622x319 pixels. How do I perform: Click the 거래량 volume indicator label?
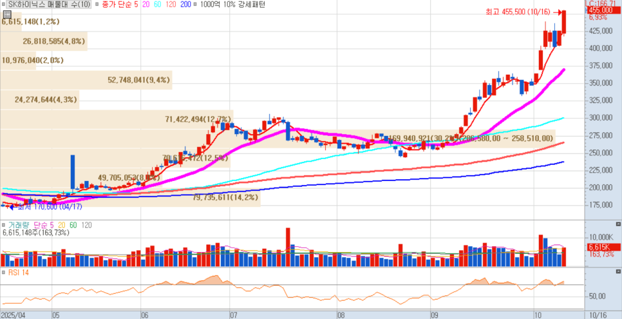pyautogui.click(x=19, y=226)
